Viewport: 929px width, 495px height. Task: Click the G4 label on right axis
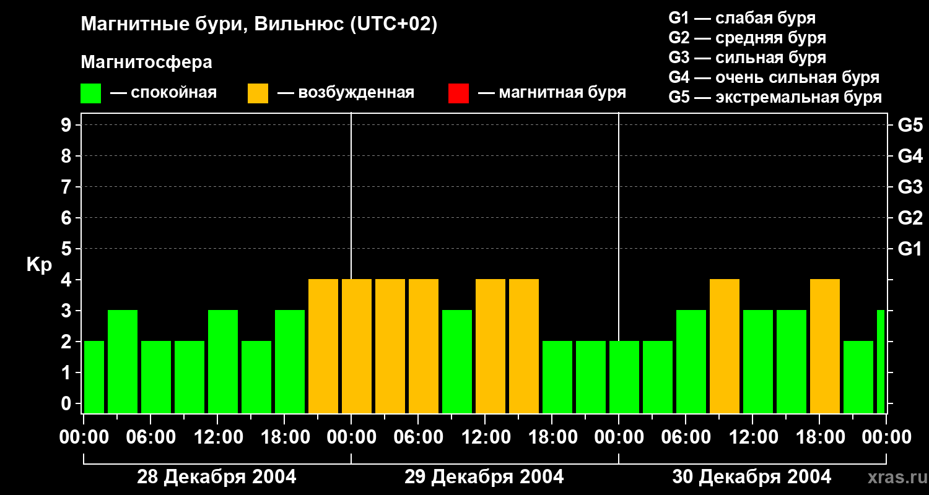[x=910, y=156]
